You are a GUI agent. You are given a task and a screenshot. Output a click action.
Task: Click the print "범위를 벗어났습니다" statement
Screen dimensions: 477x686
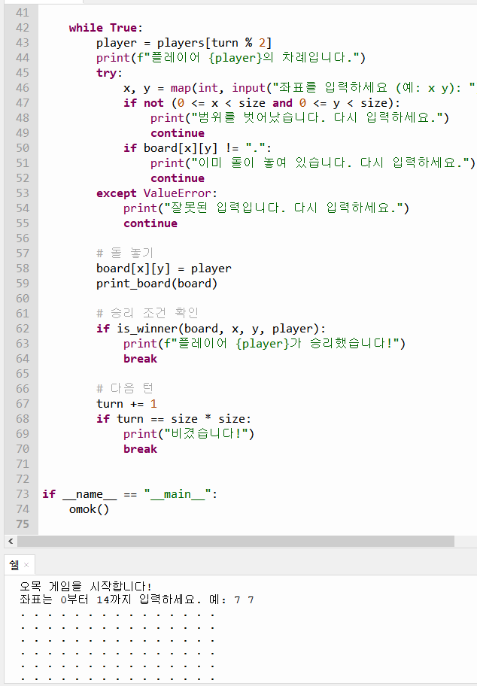299,118
